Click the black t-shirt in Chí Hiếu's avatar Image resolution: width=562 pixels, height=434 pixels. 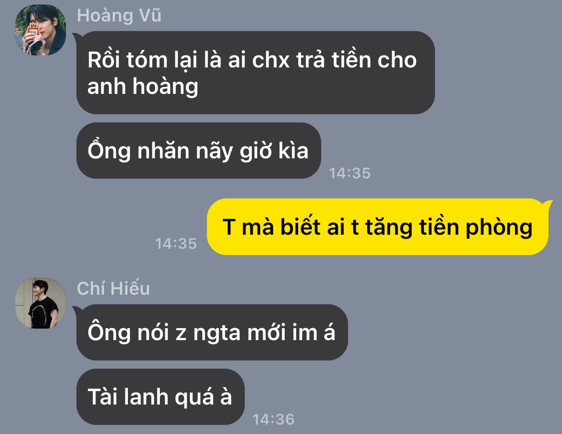pyautogui.click(x=42, y=313)
